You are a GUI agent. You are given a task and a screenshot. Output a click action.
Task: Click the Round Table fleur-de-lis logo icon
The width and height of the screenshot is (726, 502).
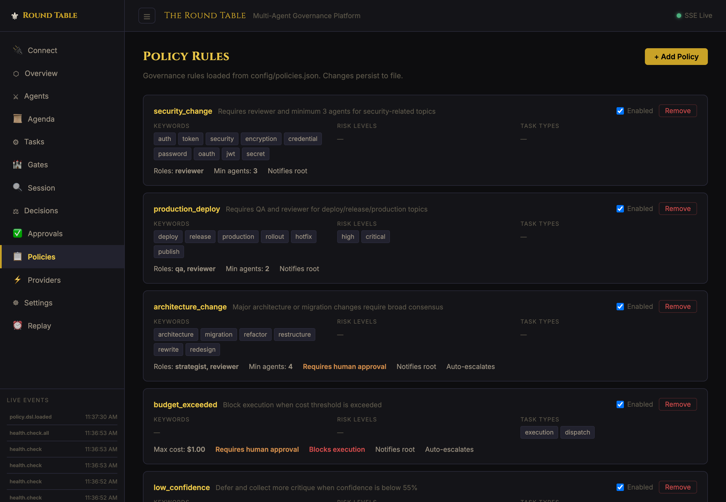(15, 16)
